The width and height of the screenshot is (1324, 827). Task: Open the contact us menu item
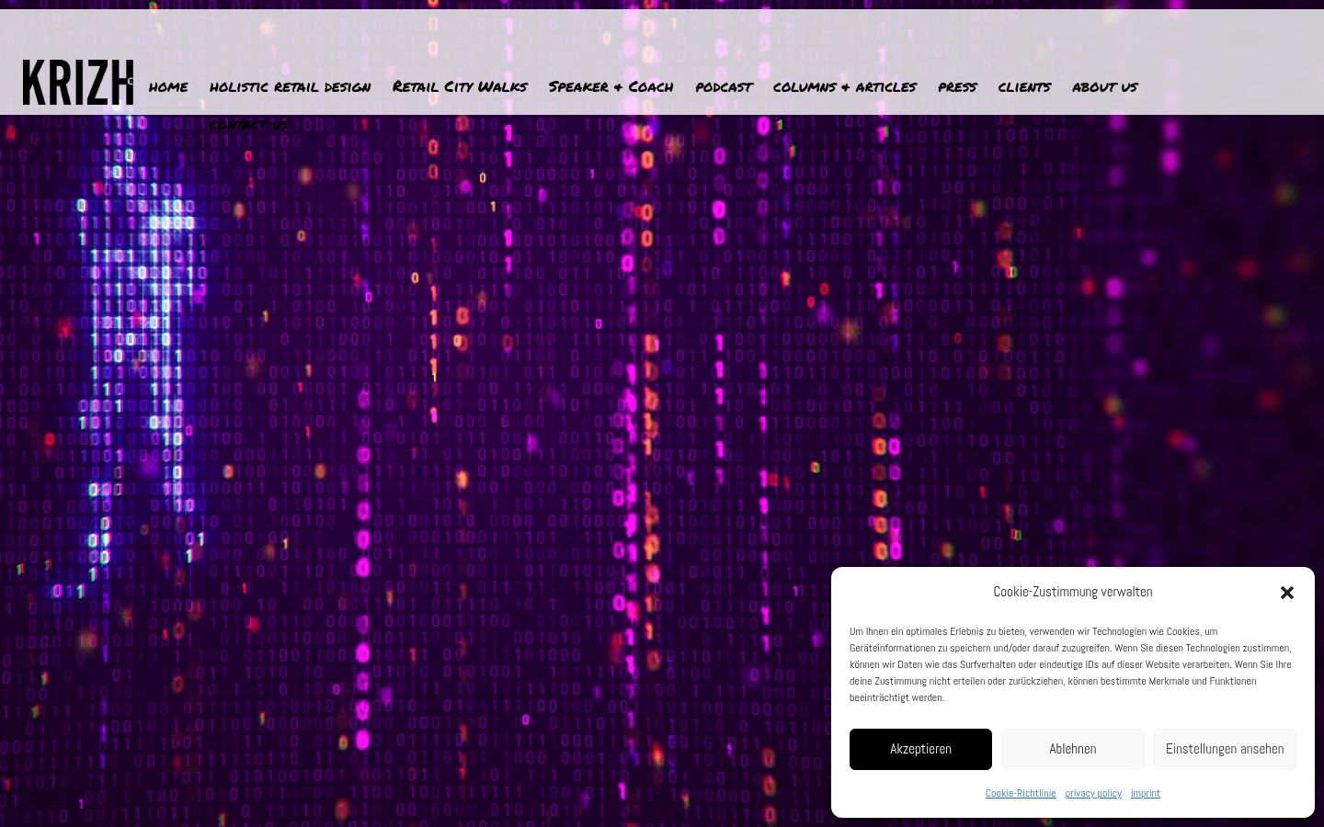(x=249, y=124)
